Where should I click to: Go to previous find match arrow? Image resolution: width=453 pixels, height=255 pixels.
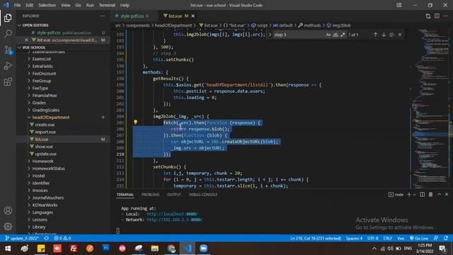[x=375, y=35]
